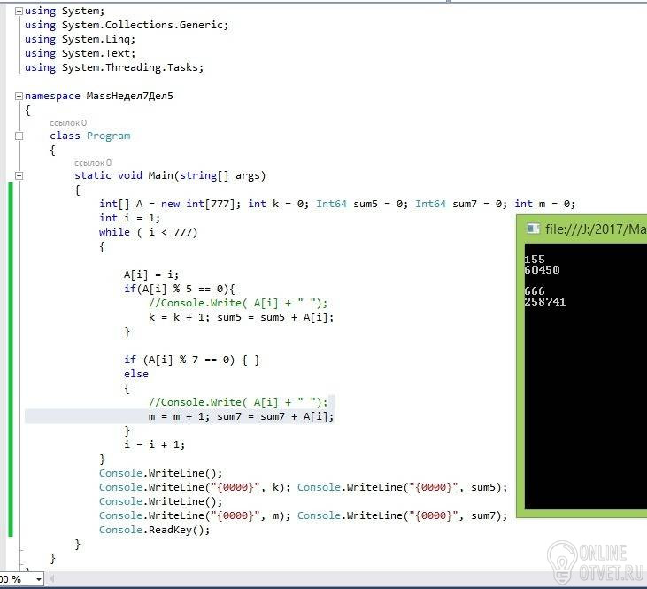This screenshot has width=647, height=589.
Task: Collapse the Main method outline toggle
Action: [x=19, y=175]
